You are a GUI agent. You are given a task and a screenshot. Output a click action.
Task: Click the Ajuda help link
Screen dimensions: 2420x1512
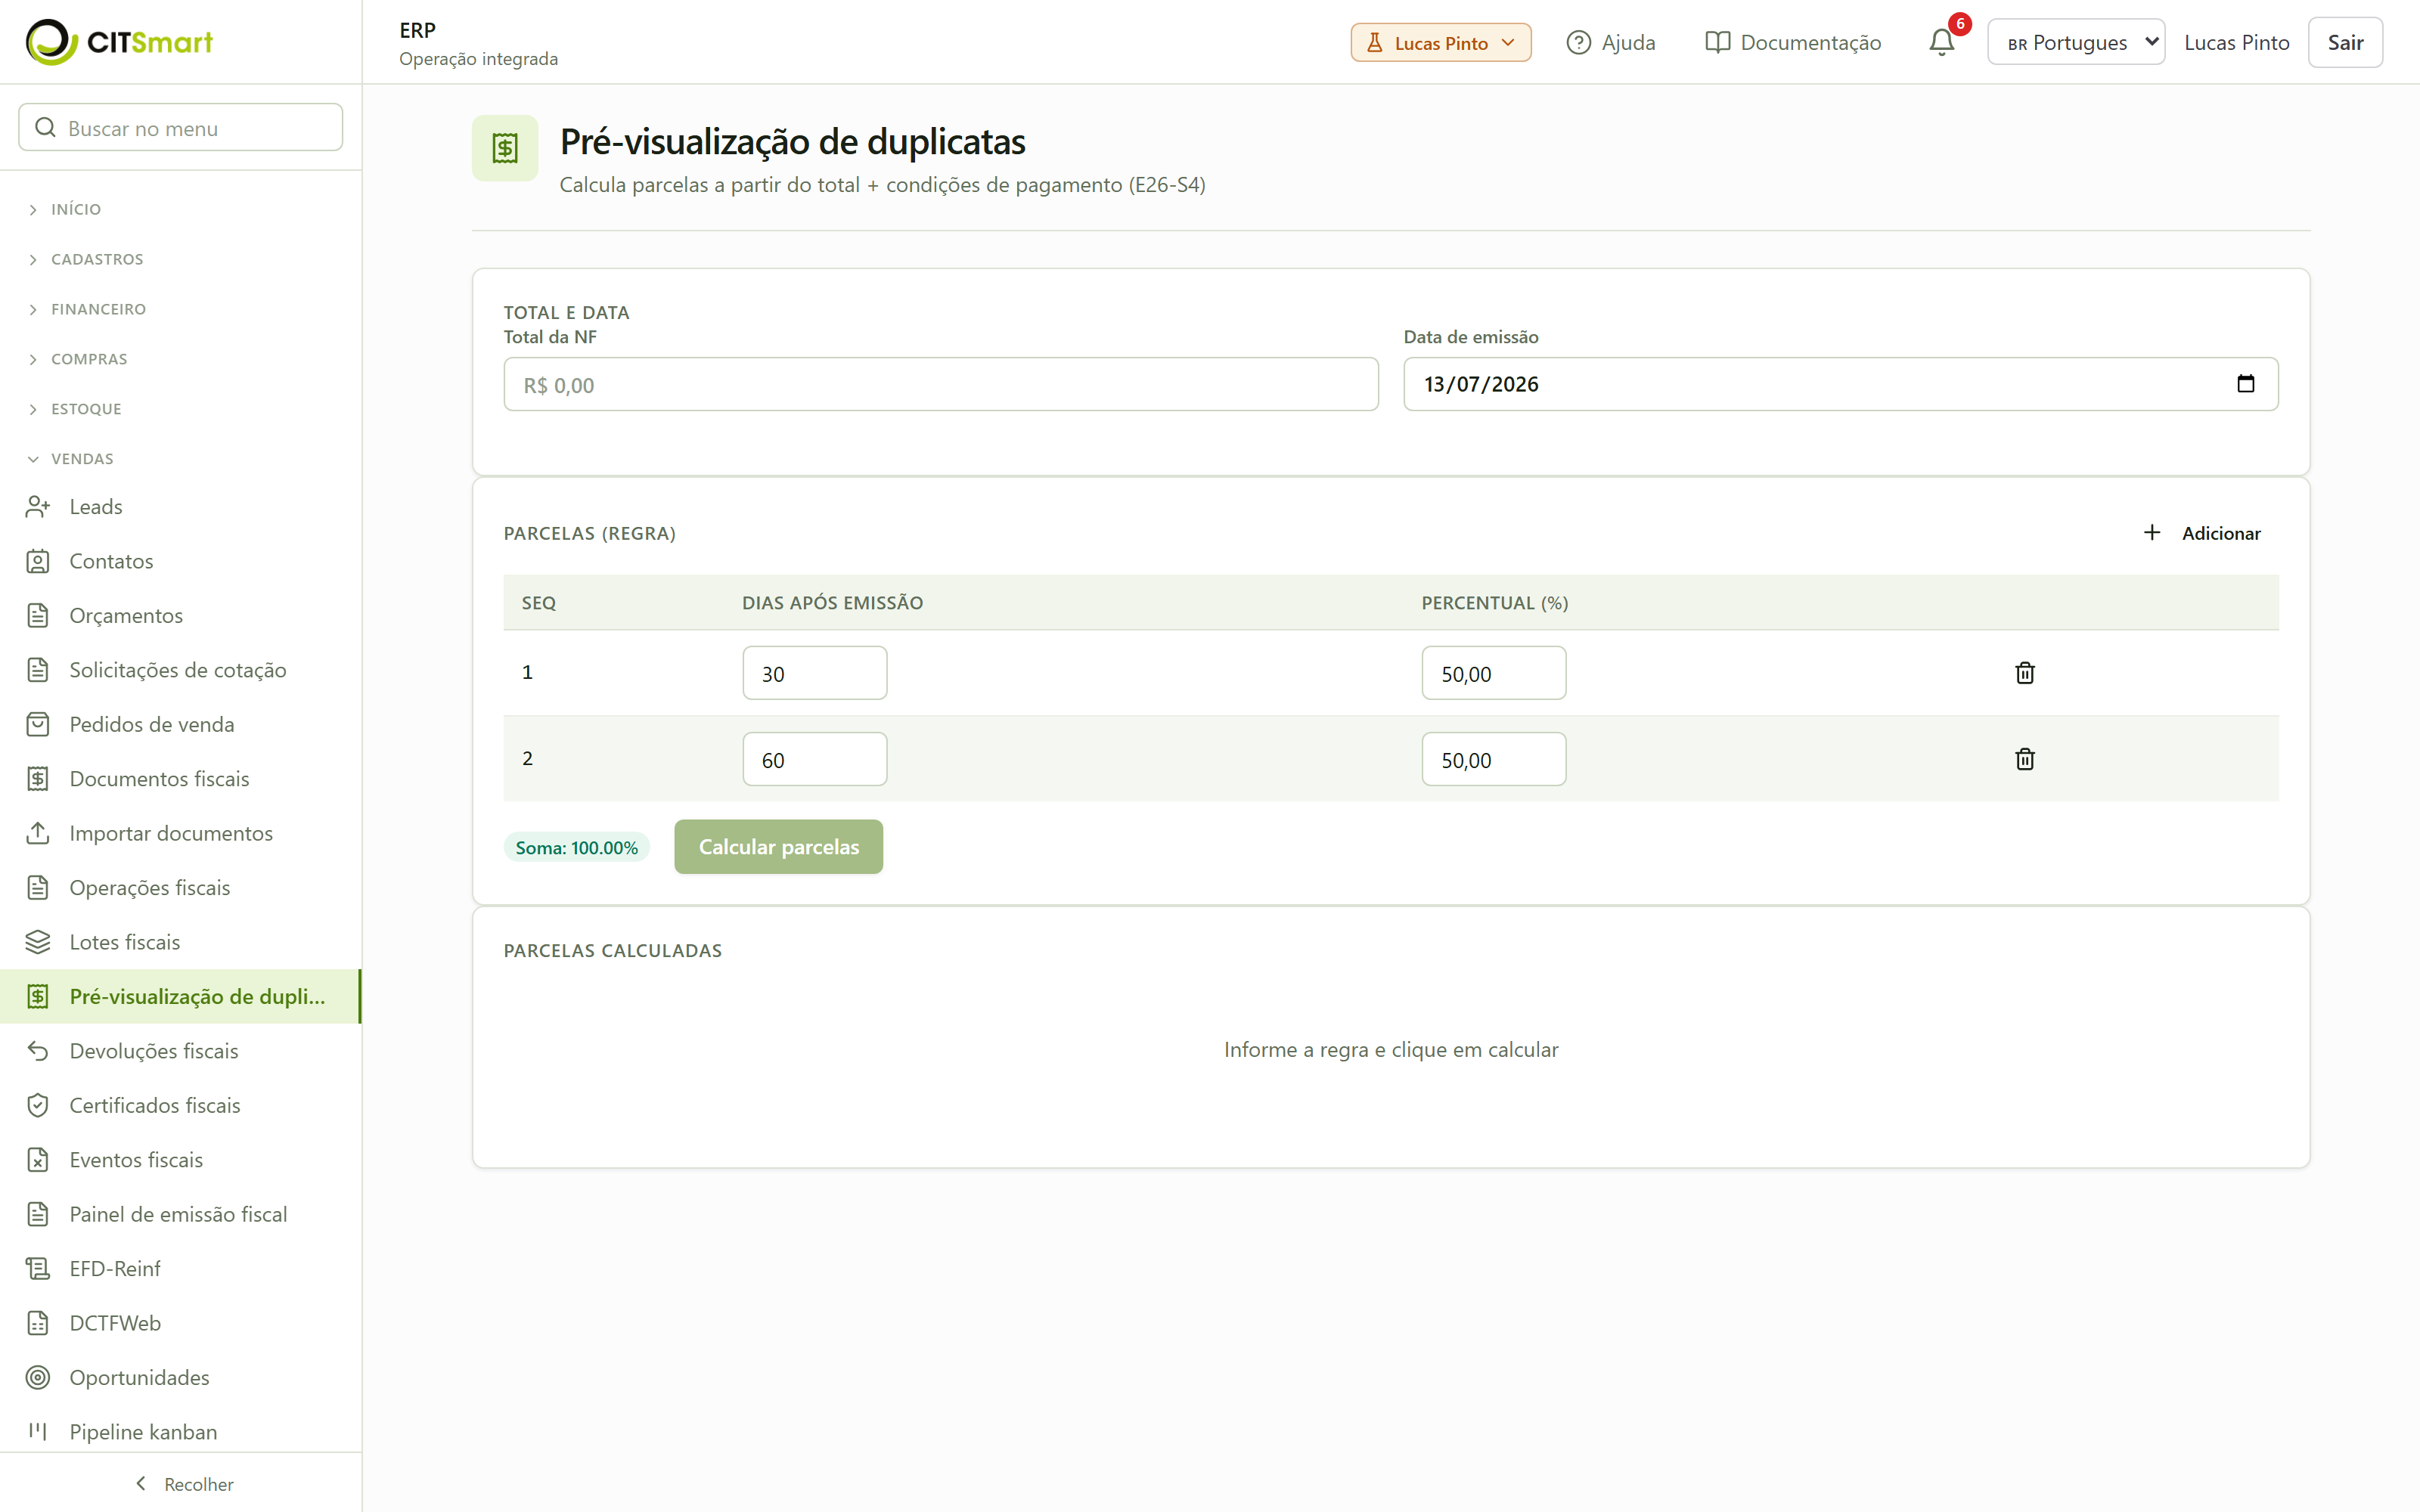[x=1611, y=42]
